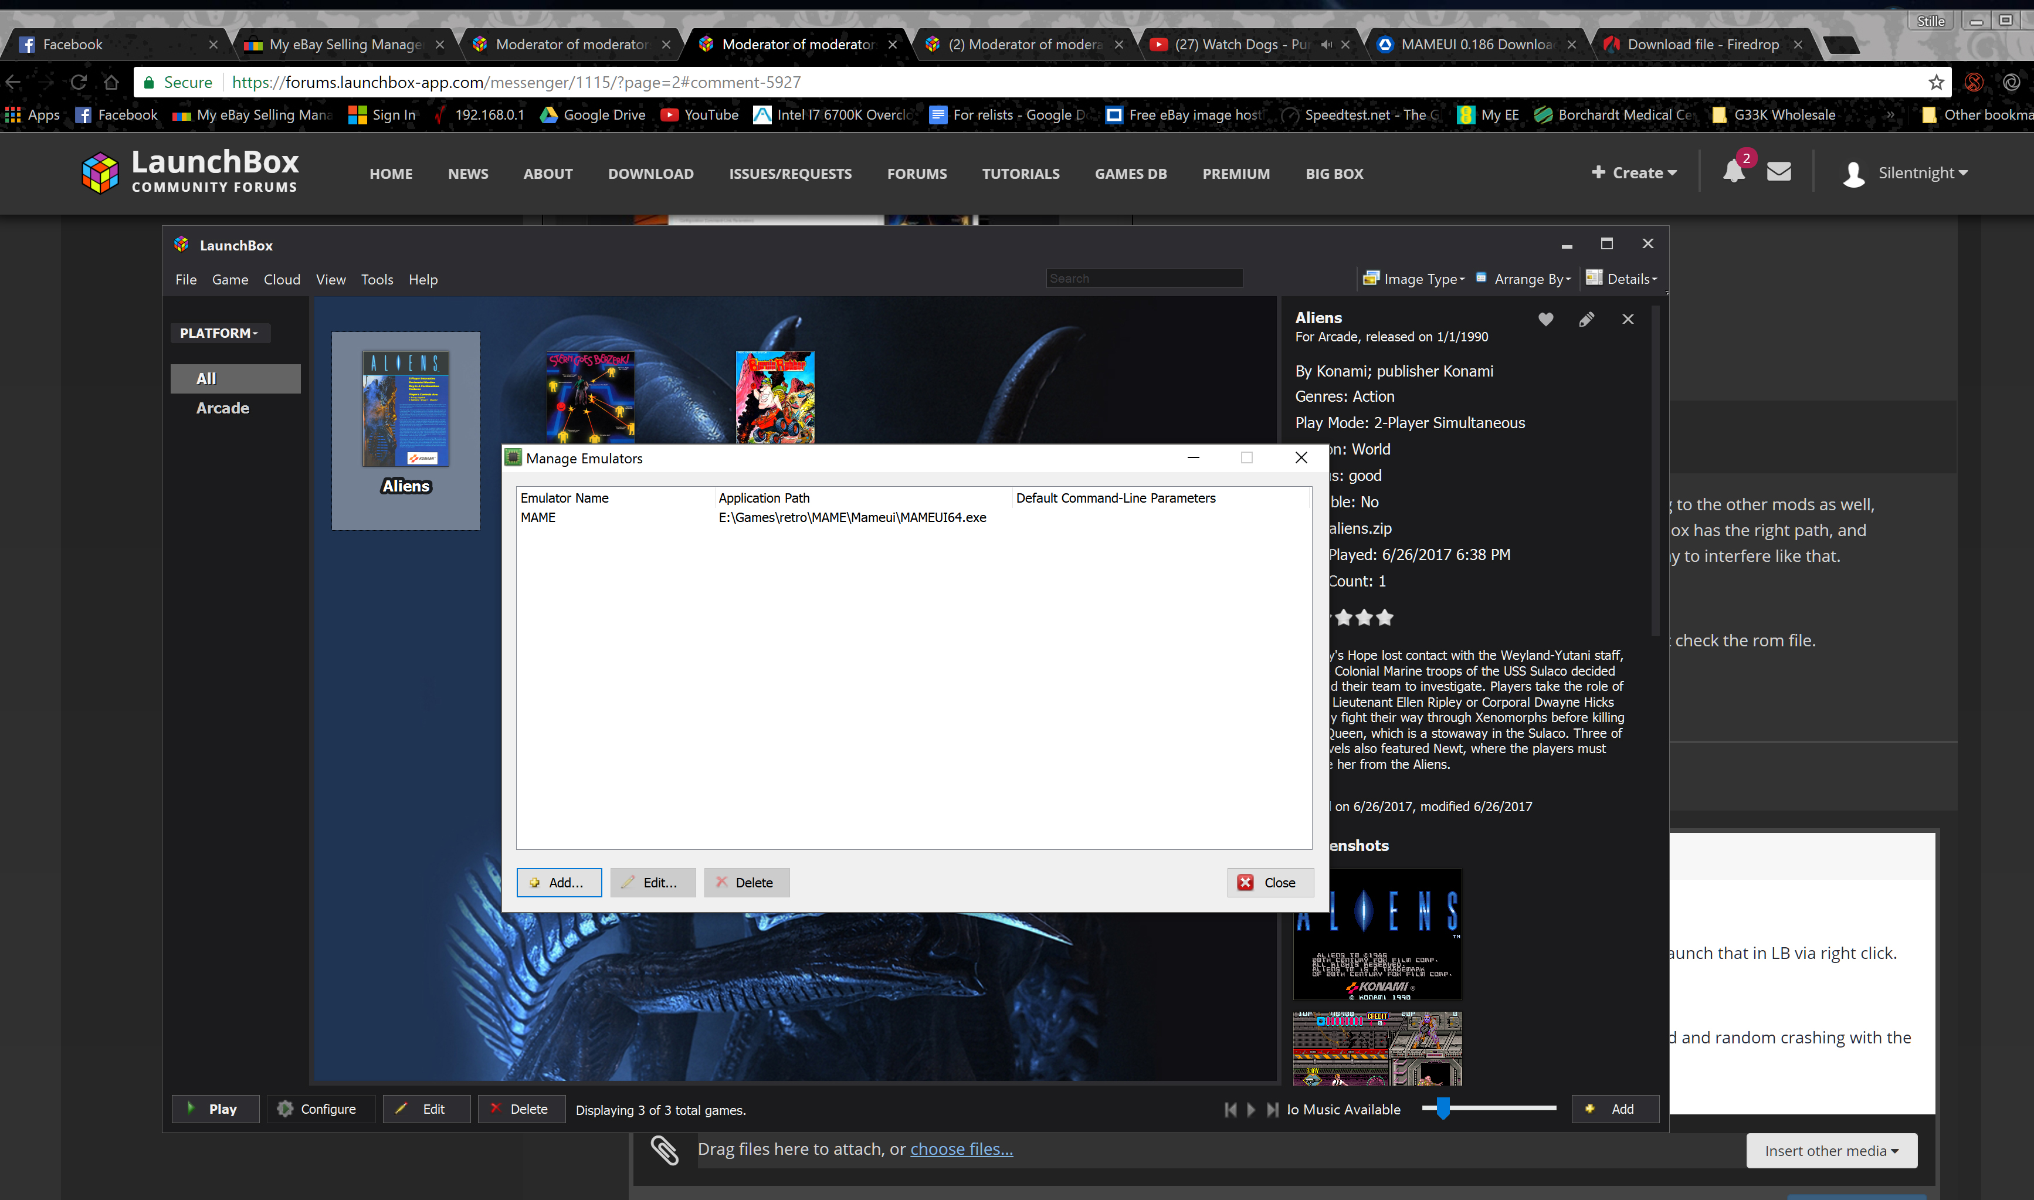Click the paperclip attach icon

pyautogui.click(x=665, y=1150)
